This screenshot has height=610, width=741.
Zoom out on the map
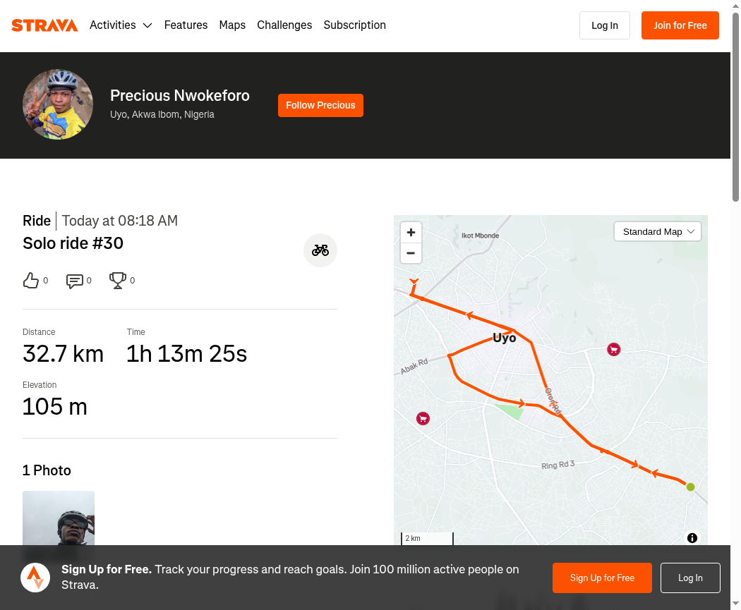point(411,253)
